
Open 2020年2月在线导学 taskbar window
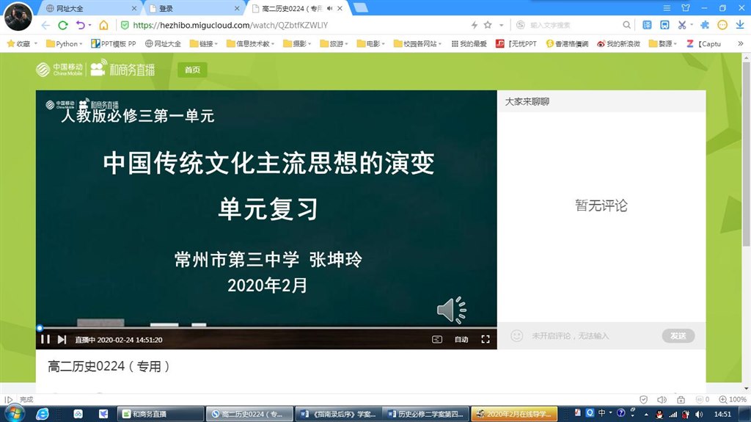514,414
